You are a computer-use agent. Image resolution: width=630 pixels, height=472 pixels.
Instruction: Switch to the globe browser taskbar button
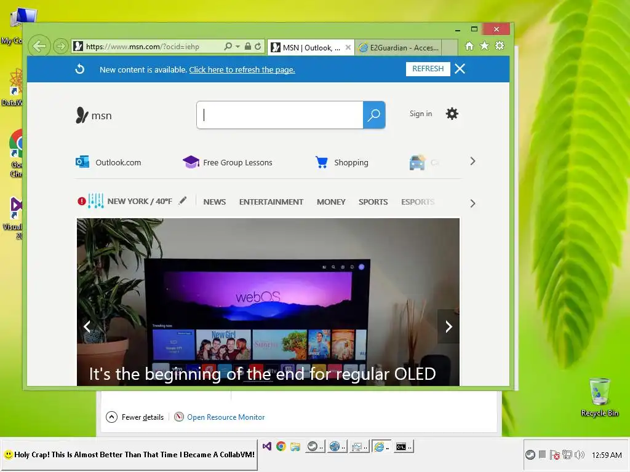point(337,446)
